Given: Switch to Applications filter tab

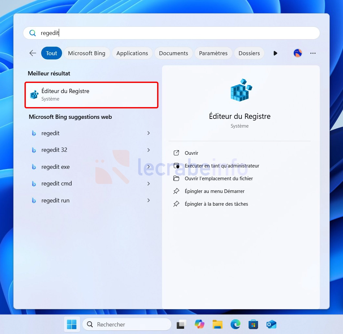Looking at the screenshot, I should 132,53.
